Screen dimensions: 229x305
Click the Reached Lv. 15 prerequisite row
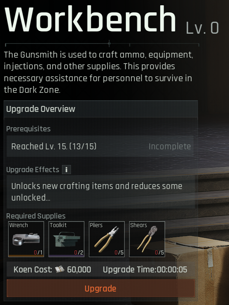pyautogui.click(x=101, y=146)
